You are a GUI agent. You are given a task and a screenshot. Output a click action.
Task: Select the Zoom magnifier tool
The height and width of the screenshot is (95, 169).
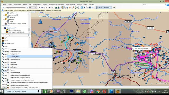tap(65, 8)
